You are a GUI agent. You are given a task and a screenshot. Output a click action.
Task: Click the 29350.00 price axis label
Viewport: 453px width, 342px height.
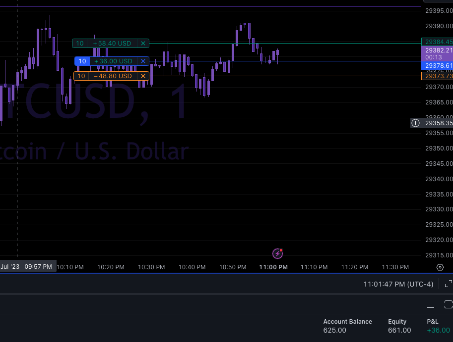pyautogui.click(x=439, y=148)
